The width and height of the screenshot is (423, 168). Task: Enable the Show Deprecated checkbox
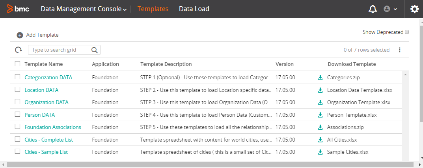(x=407, y=32)
